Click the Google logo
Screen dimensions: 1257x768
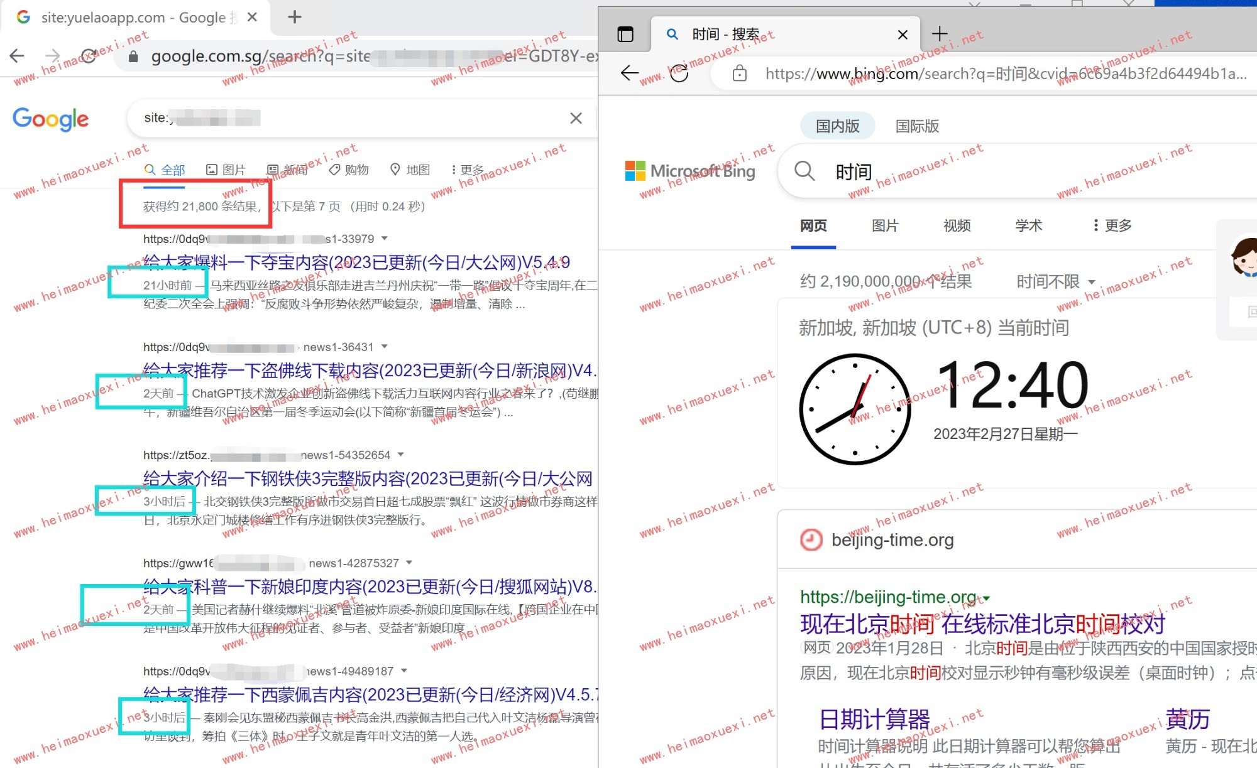pyautogui.click(x=51, y=119)
